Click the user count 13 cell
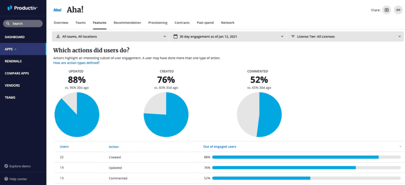The width and height of the screenshot is (405, 185). pyautogui.click(x=62, y=178)
